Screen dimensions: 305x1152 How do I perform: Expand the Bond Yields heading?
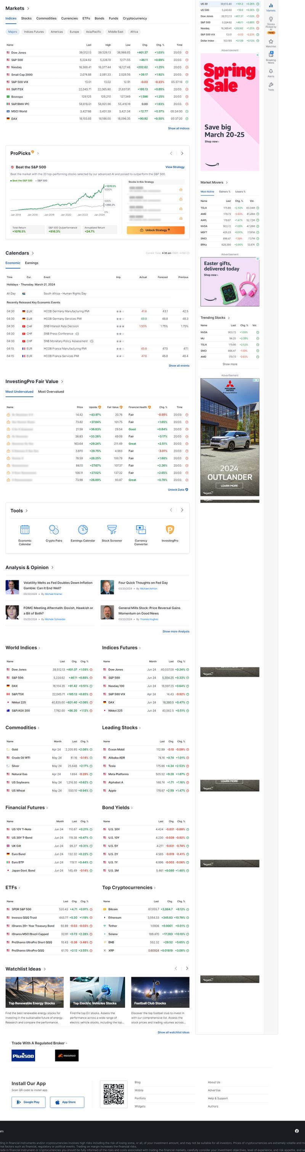click(x=117, y=808)
